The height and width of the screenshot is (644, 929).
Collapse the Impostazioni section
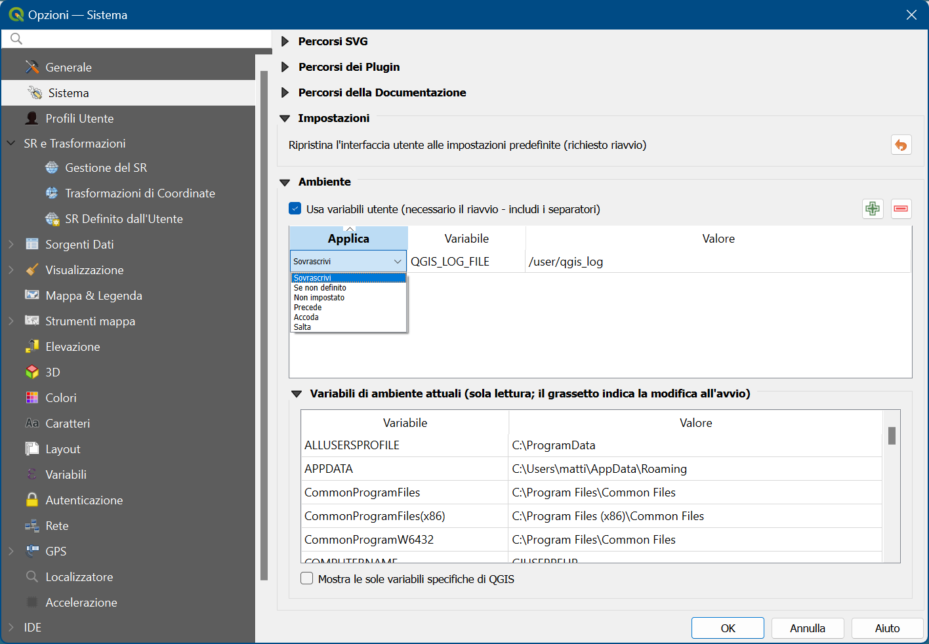(x=285, y=118)
